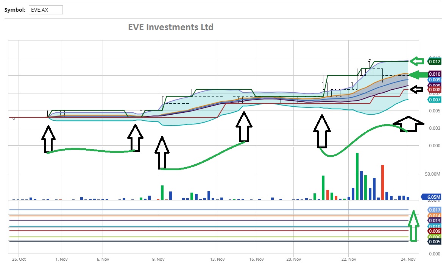
Task: Click the Symbol: label text
Action: coord(15,10)
